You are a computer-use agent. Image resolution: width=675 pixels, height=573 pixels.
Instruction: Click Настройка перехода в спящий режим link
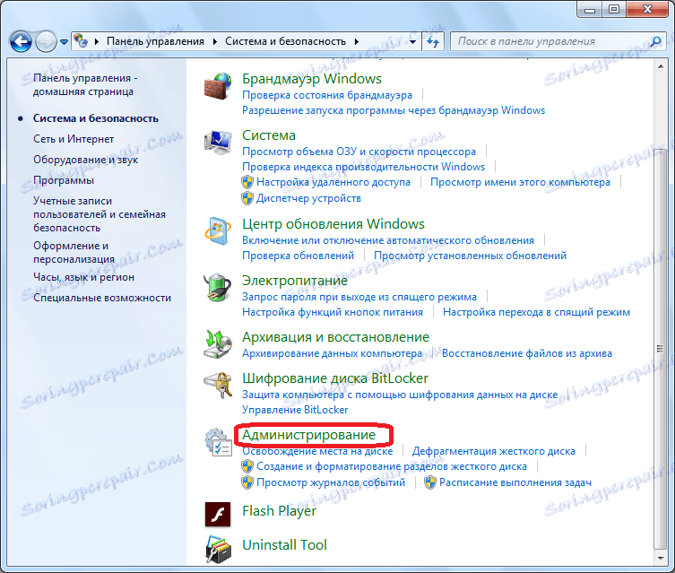[x=536, y=313]
